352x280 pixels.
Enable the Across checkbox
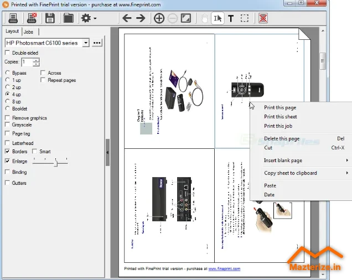click(x=43, y=72)
